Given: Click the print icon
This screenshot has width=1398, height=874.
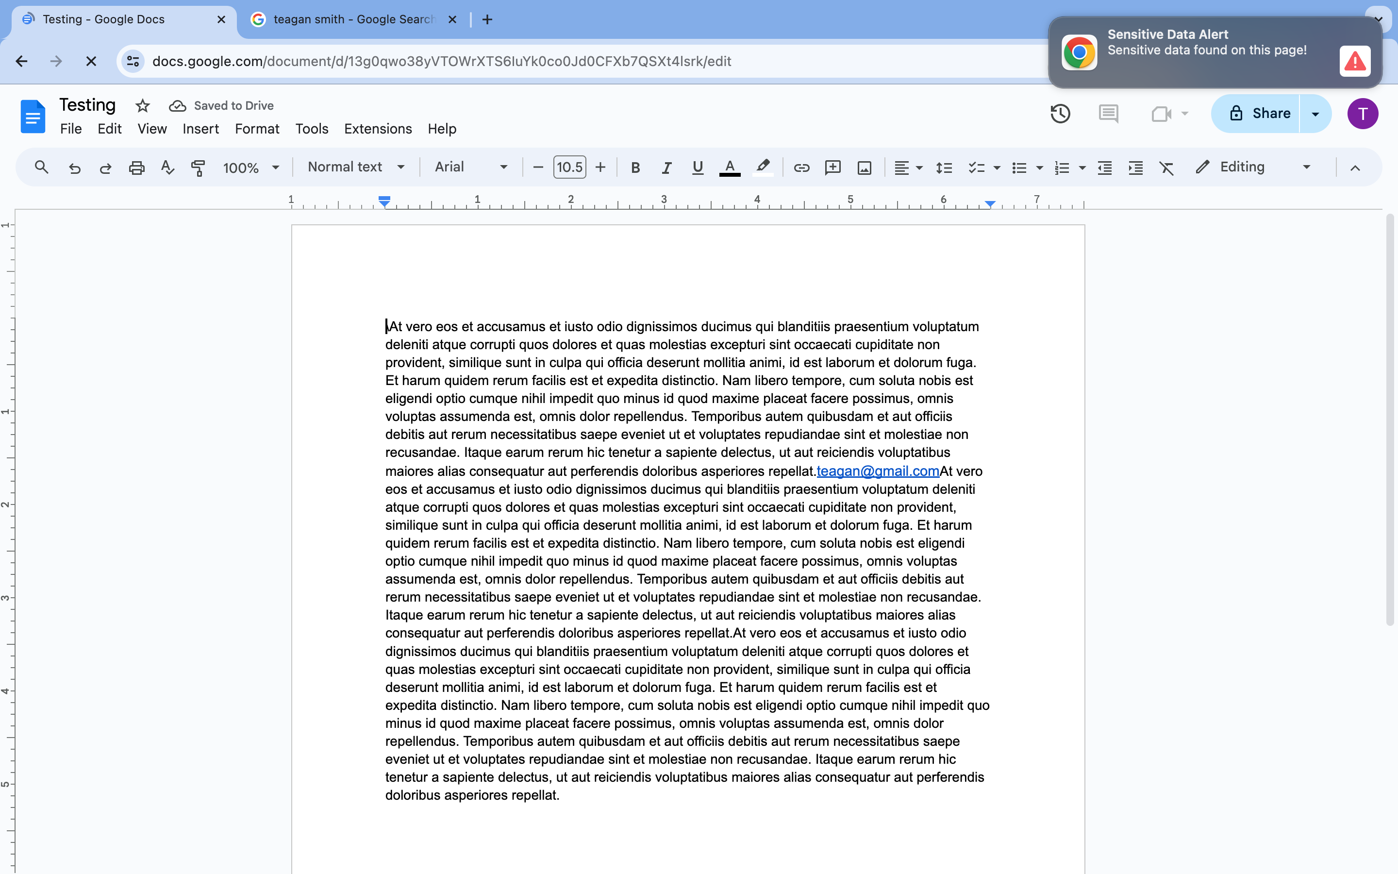Looking at the screenshot, I should [x=136, y=168].
